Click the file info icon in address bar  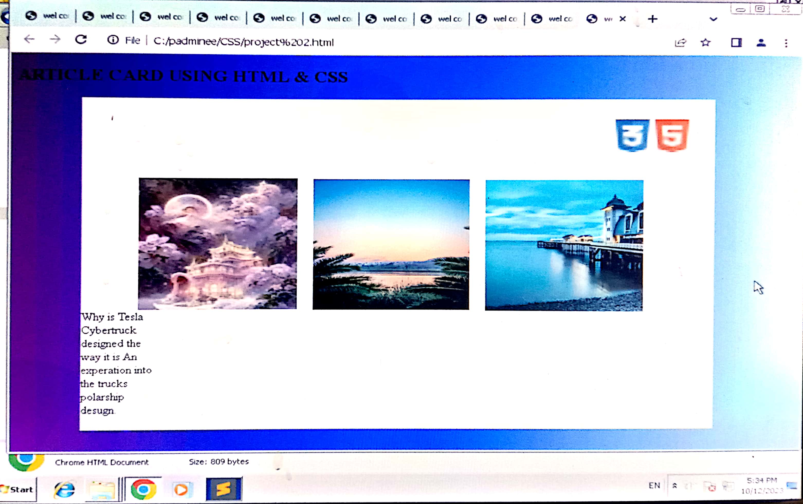pos(113,40)
